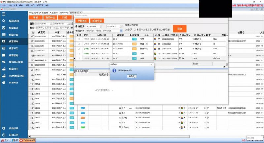Switch to the 病案查询 tab
The height and width of the screenshot is (143, 264).
click(x=44, y=12)
